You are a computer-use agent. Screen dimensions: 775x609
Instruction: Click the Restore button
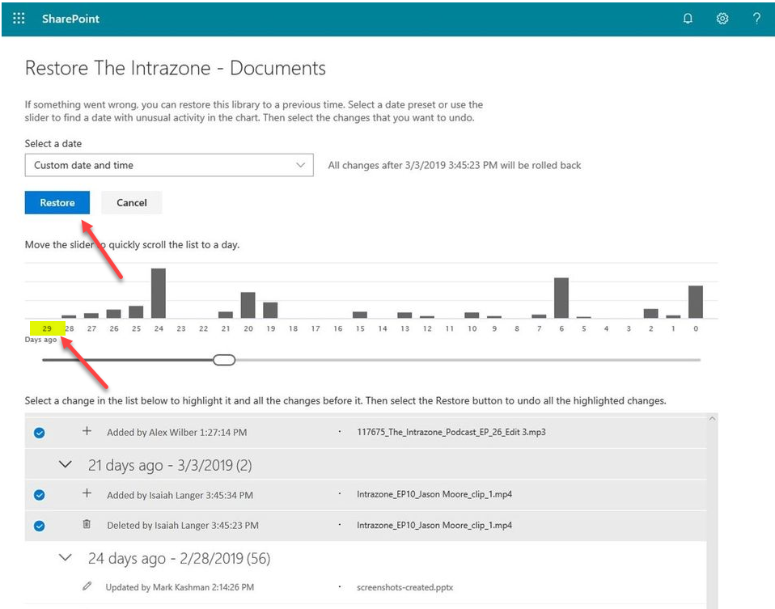tap(57, 203)
